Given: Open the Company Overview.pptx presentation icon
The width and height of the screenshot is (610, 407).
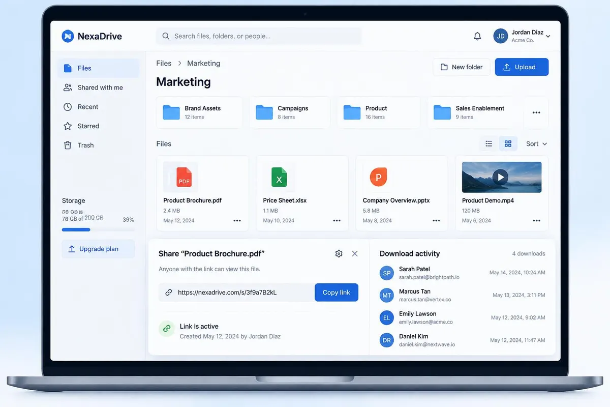Looking at the screenshot, I should point(378,177).
